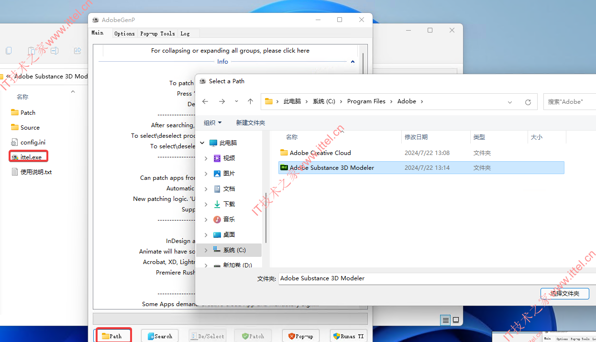The height and width of the screenshot is (342, 596).
Task: Click the 文件夹 name input field
Action: tap(437, 278)
